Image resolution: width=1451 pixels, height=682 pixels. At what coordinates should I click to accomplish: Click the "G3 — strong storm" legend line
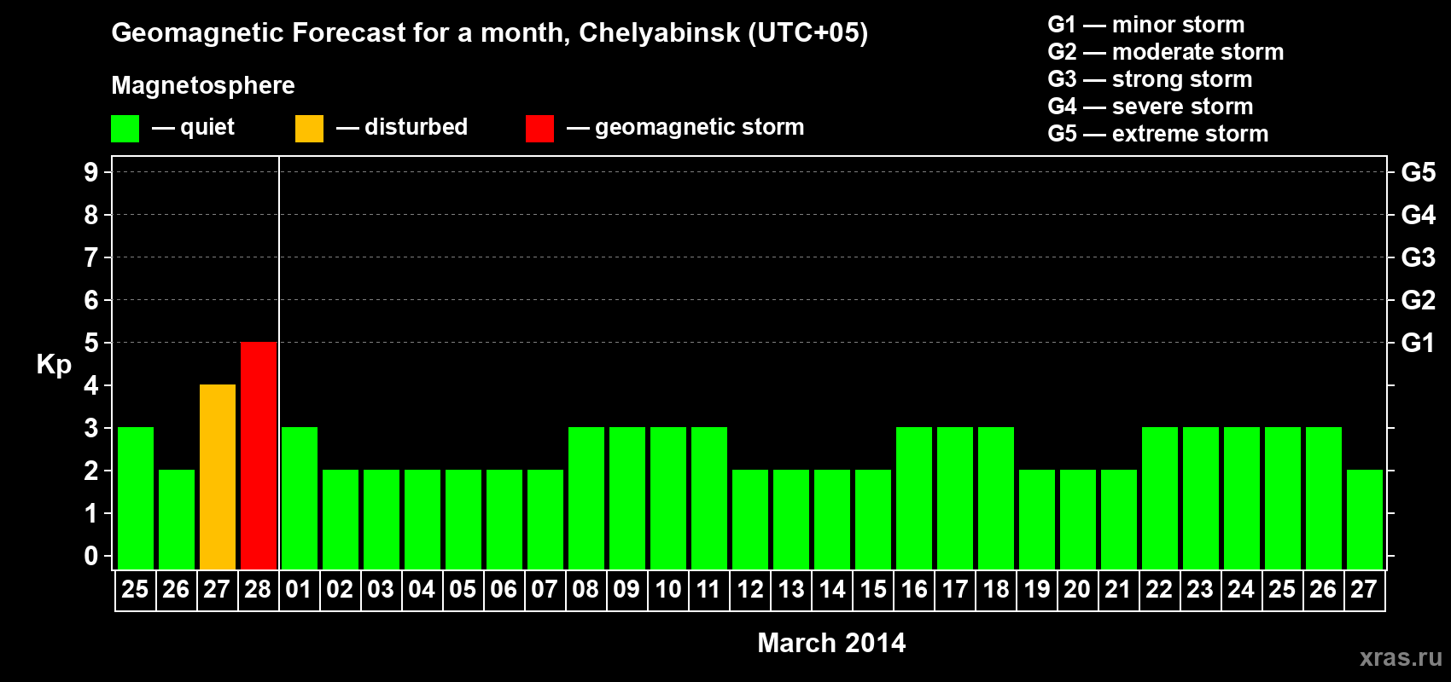(1150, 79)
